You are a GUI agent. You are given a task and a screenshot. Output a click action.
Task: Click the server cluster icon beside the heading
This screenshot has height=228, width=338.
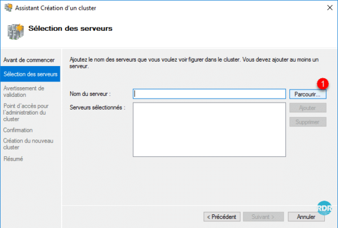tap(15, 32)
